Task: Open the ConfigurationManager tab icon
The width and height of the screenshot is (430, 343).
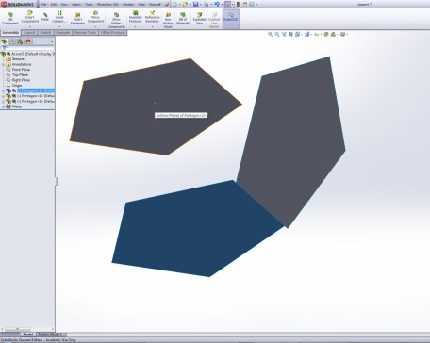Action: coord(20,41)
